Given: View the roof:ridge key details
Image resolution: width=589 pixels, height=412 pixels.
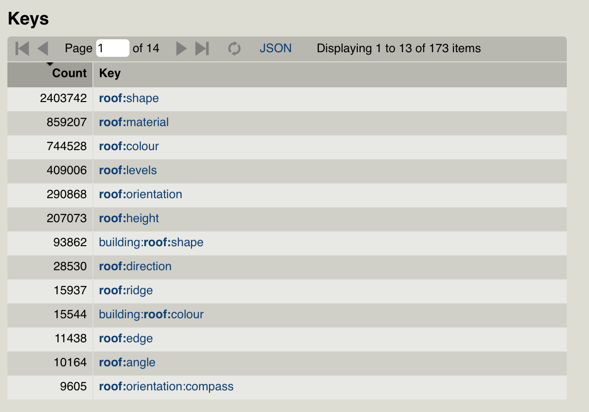Looking at the screenshot, I should tap(126, 290).
